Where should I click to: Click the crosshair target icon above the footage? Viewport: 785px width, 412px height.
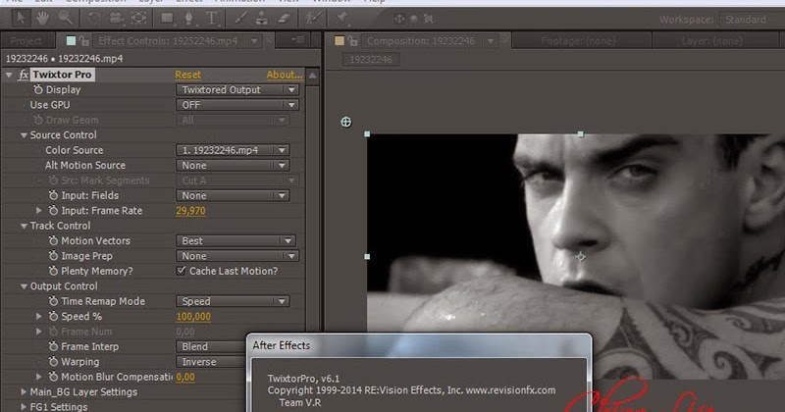(346, 122)
